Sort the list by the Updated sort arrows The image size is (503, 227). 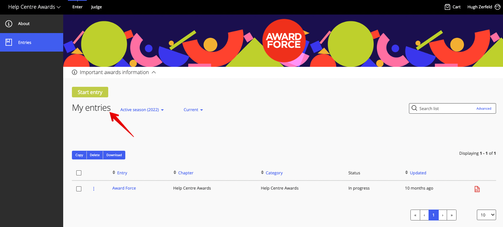pos(407,173)
